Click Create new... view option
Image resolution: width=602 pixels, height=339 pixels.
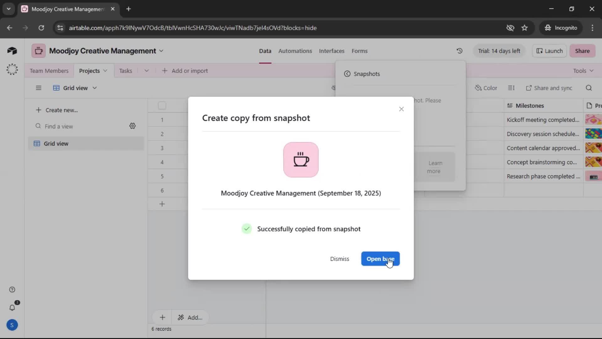[57, 110]
